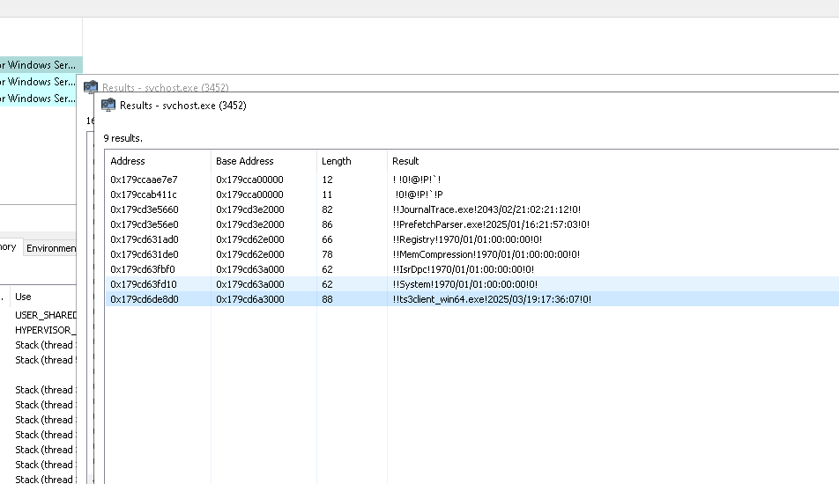Click the length value 88
Screen dimensions: 839x484
pos(327,299)
